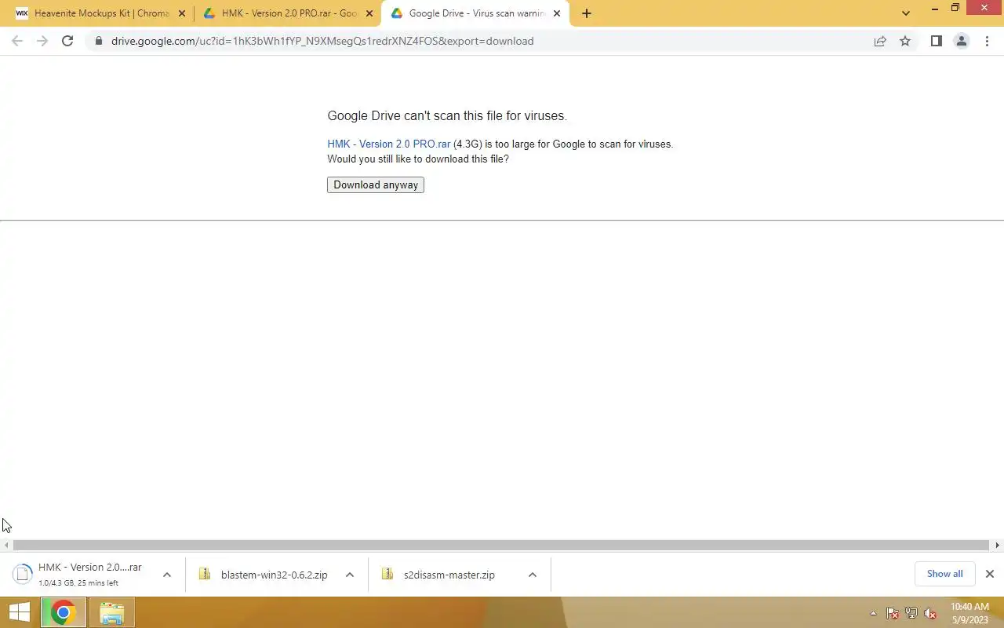Click the Download anyway button
Screen dimensions: 1004x628
[376, 185]
